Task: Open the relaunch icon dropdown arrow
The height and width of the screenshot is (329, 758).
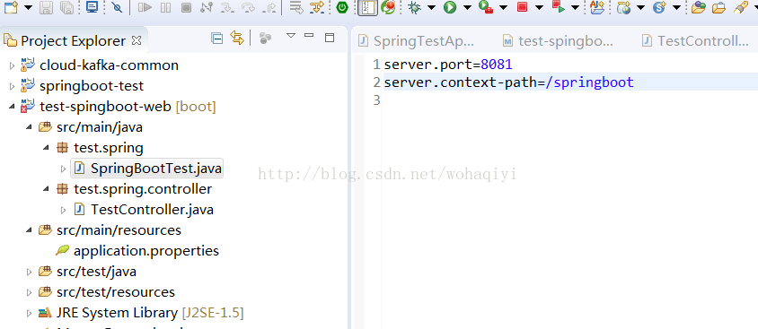Action: tap(576, 8)
